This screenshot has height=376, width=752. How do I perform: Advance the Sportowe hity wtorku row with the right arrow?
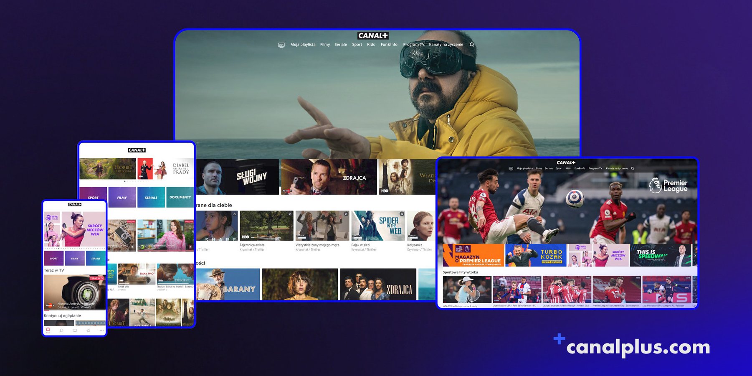coord(695,290)
